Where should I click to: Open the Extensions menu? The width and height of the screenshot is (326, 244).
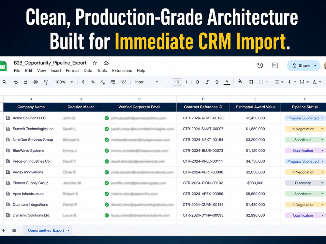coord(122,71)
